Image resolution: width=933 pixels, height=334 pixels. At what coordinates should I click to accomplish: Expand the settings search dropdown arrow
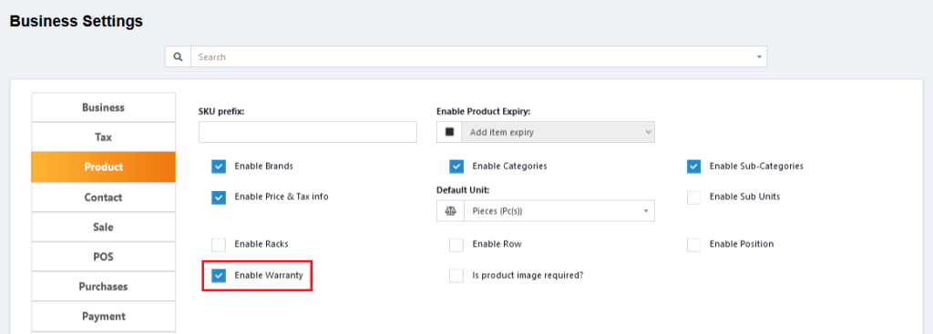(x=759, y=57)
